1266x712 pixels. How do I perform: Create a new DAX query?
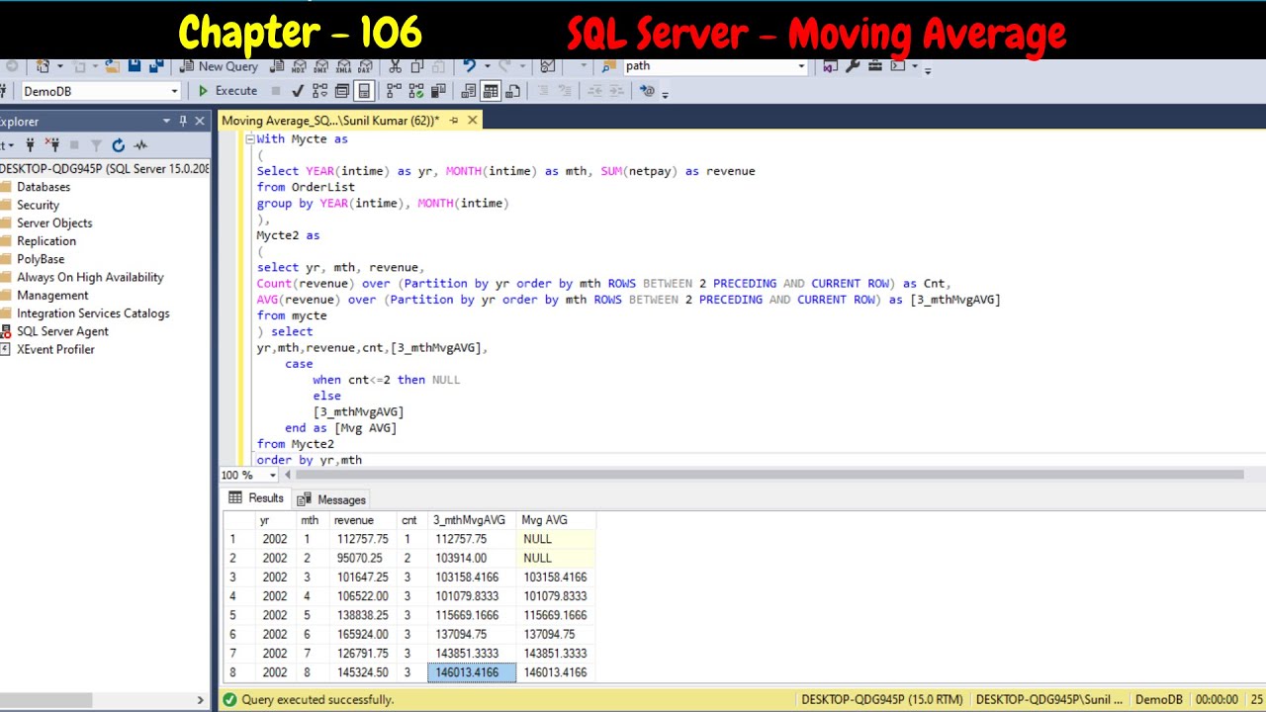pyautogui.click(x=366, y=66)
